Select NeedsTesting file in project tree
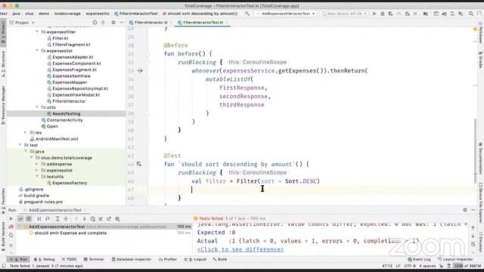Image resolution: width=484 pixels, height=272 pixels. pos(66,114)
